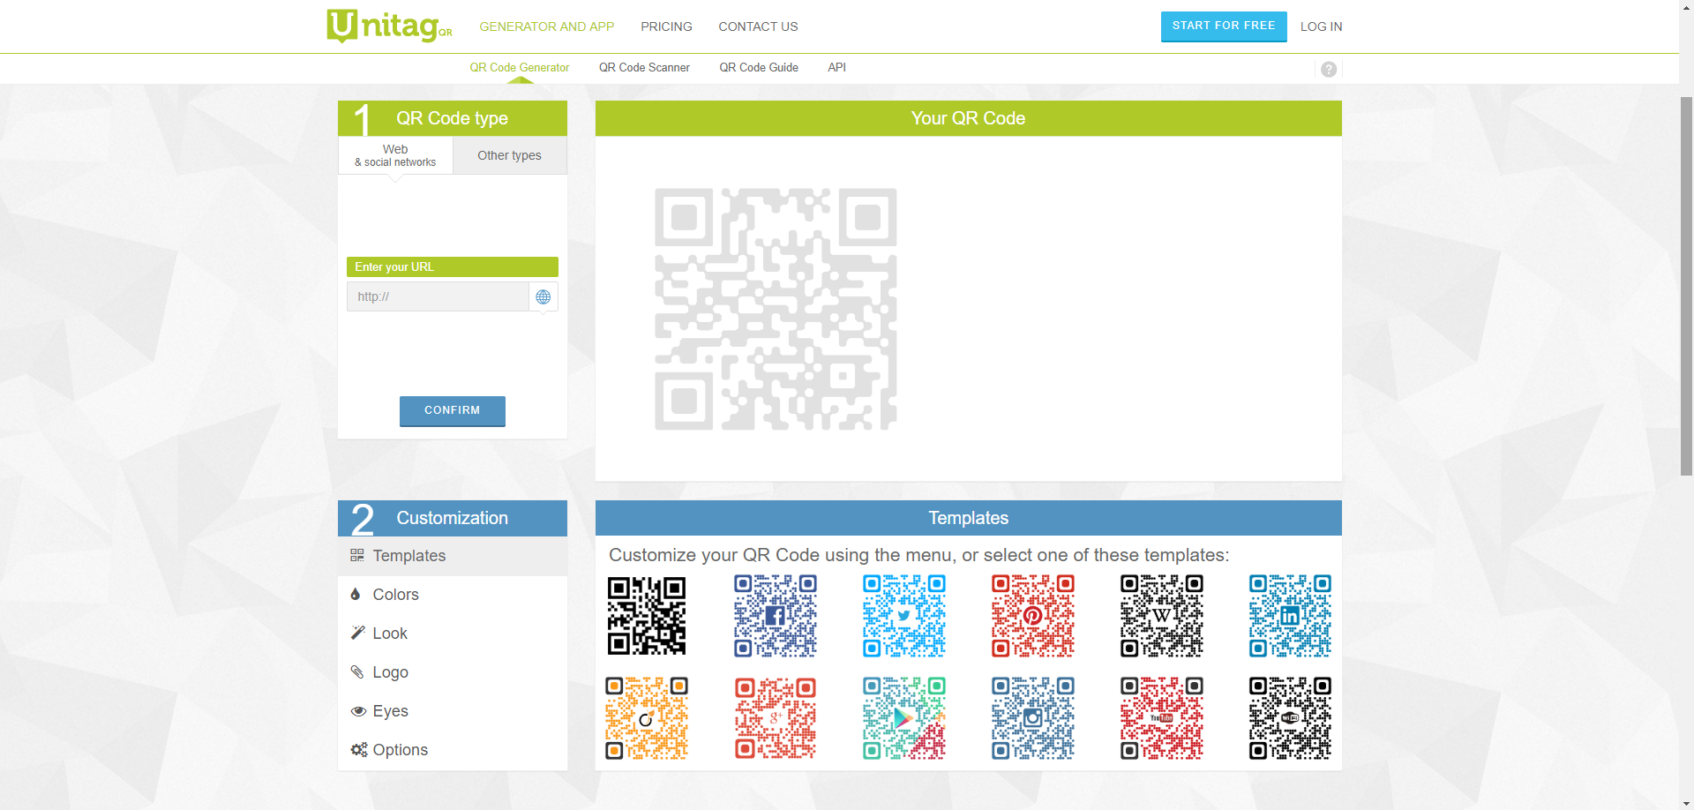Screen dimensions: 1694x810
Task: Click the 'Your QR Code' header text
Action: click(968, 118)
